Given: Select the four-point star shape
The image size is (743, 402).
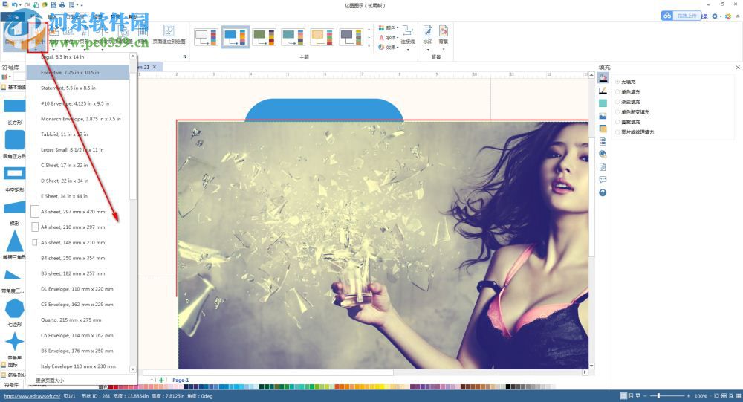Looking at the screenshot, I should tap(15, 341).
